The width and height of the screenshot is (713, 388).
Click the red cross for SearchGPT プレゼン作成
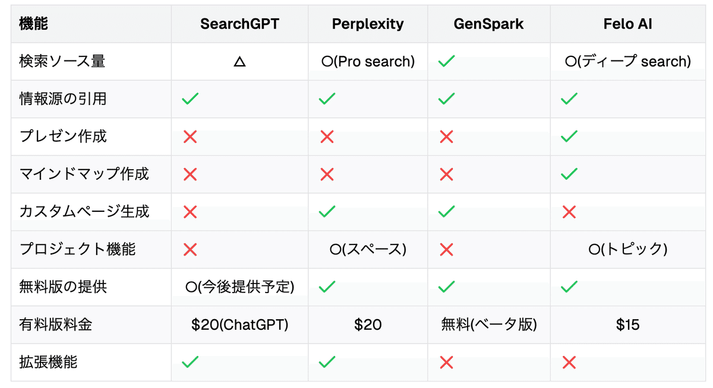190,137
